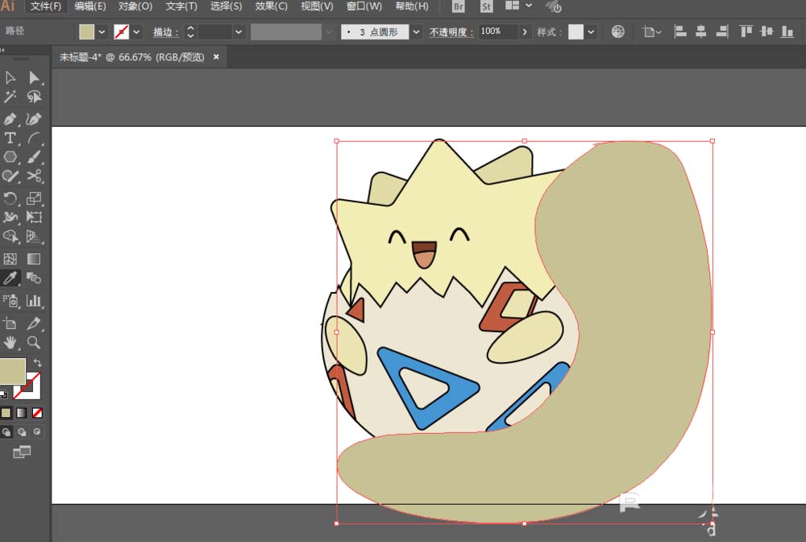The image size is (806, 542).
Task: Enable Draw Behind mode
Action: point(22,432)
